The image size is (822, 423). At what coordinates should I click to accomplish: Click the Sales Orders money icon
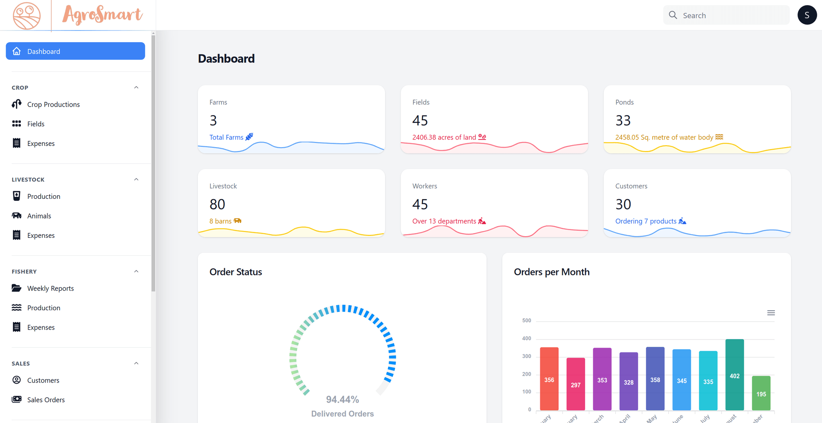click(x=16, y=399)
